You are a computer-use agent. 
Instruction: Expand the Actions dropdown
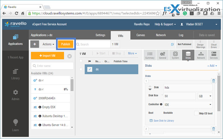point(48,44)
